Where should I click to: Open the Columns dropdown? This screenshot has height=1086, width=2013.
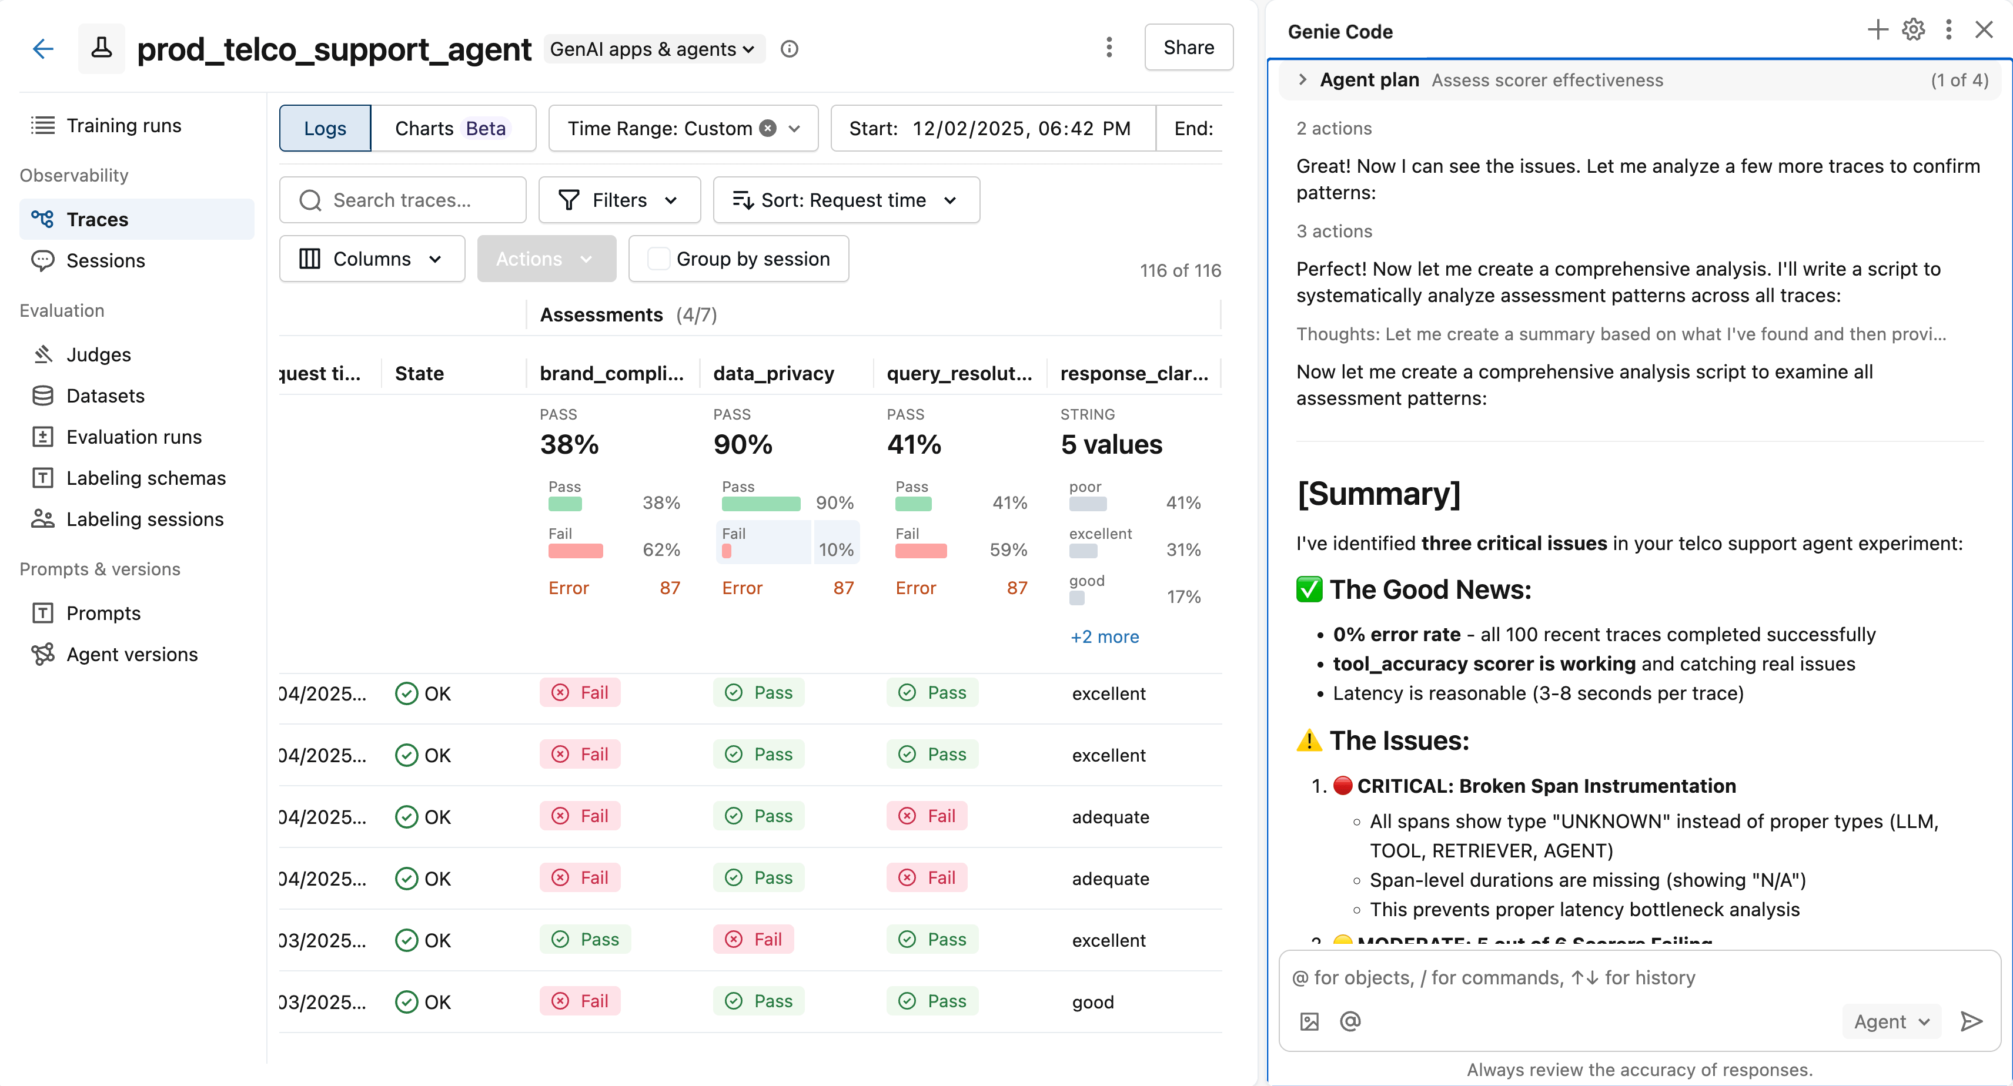372,258
